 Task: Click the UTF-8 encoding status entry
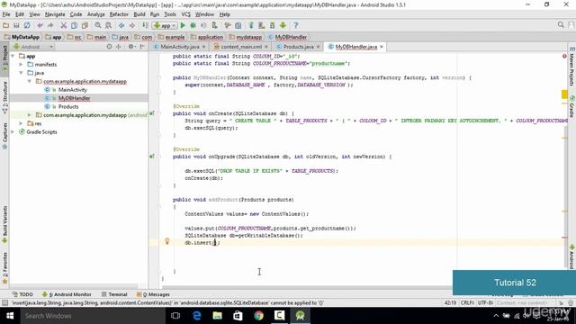pos(485,302)
